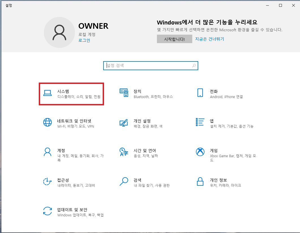Image resolution: width=300 pixels, height=233 pixels.
Task: Open the 게임 Xbox icon
Action: [x=200, y=152]
